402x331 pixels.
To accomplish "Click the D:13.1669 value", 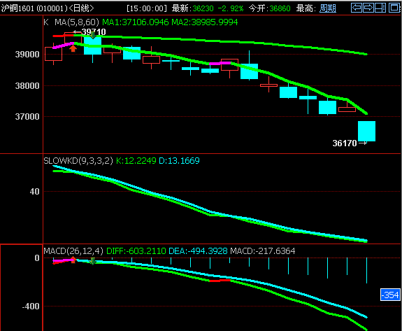I will [179, 161].
